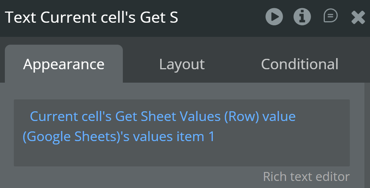Click "Current cell's" at the expression start
Screen dimensions: 370x188
(x=71, y=117)
